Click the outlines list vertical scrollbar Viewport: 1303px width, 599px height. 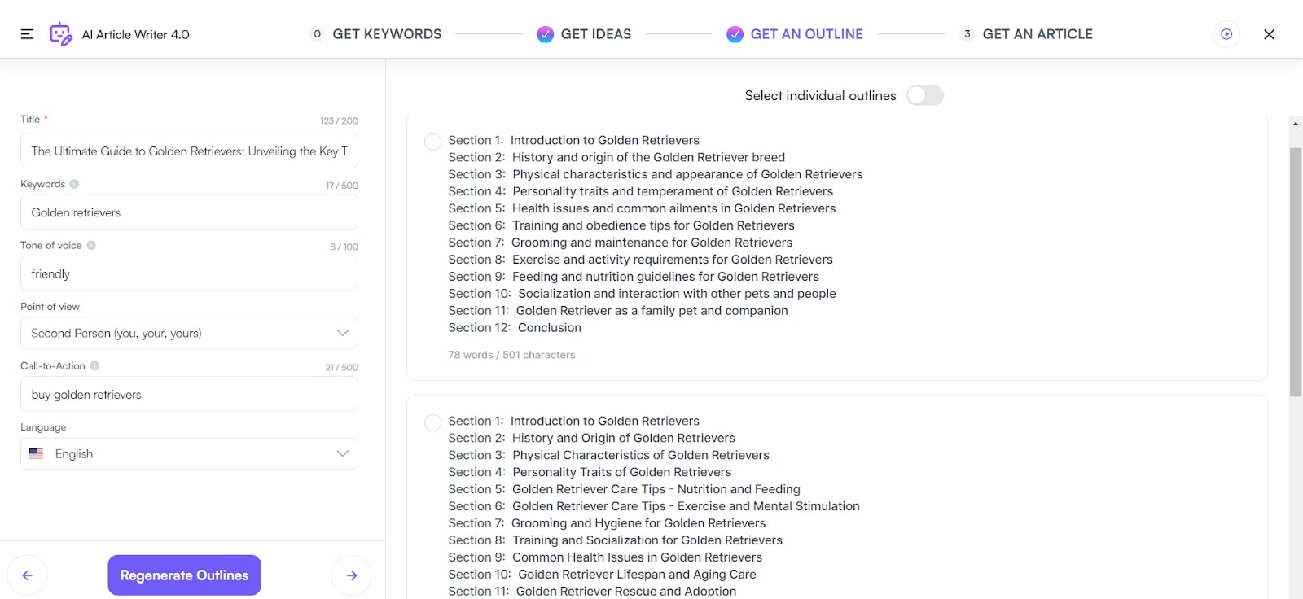pyautogui.click(x=1295, y=272)
